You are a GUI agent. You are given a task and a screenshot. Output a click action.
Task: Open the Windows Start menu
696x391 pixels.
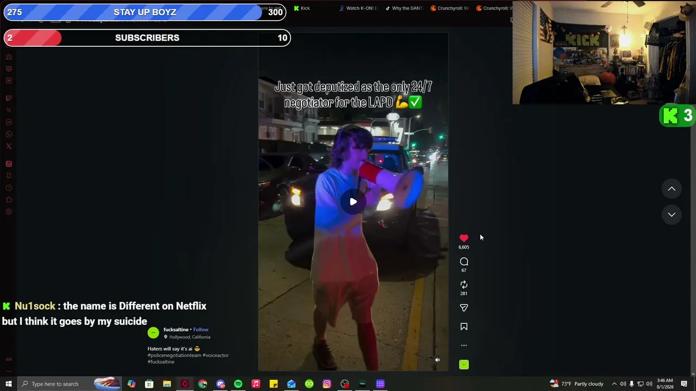pyautogui.click(x=8, y=384)
